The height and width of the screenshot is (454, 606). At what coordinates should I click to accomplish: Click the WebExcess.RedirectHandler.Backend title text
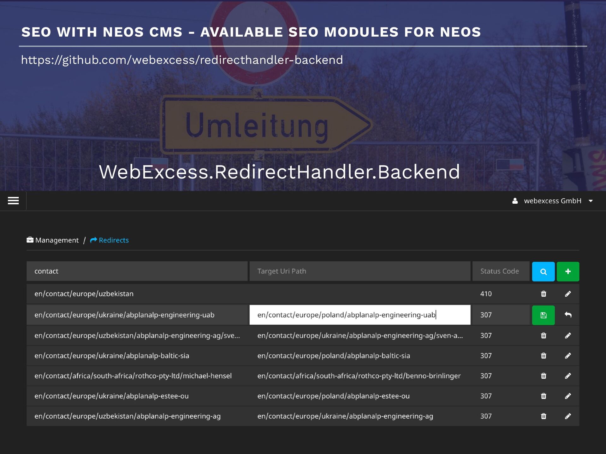[x=279, y=172]
